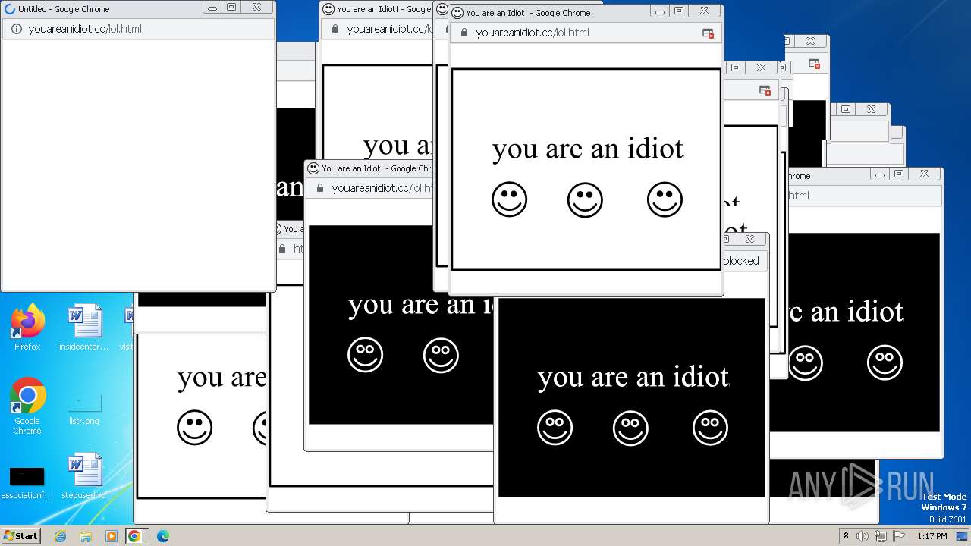
Task: Open the Firefox desktop shortcut
Action: click(x=27, y=328)
